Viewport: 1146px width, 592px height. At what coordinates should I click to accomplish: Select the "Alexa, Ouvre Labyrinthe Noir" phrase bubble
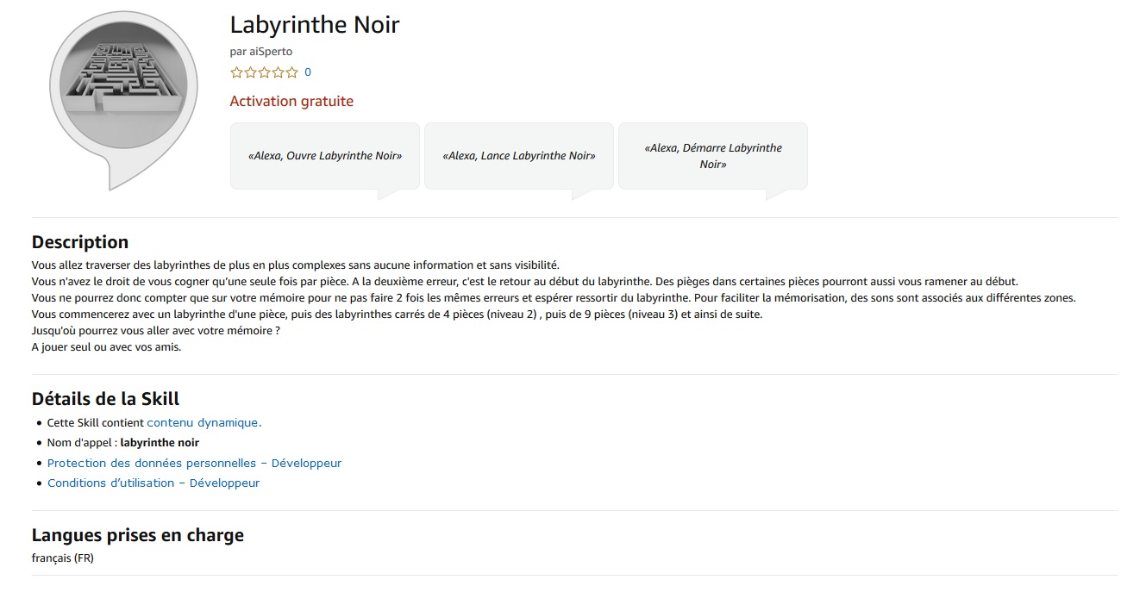[325, 156]
